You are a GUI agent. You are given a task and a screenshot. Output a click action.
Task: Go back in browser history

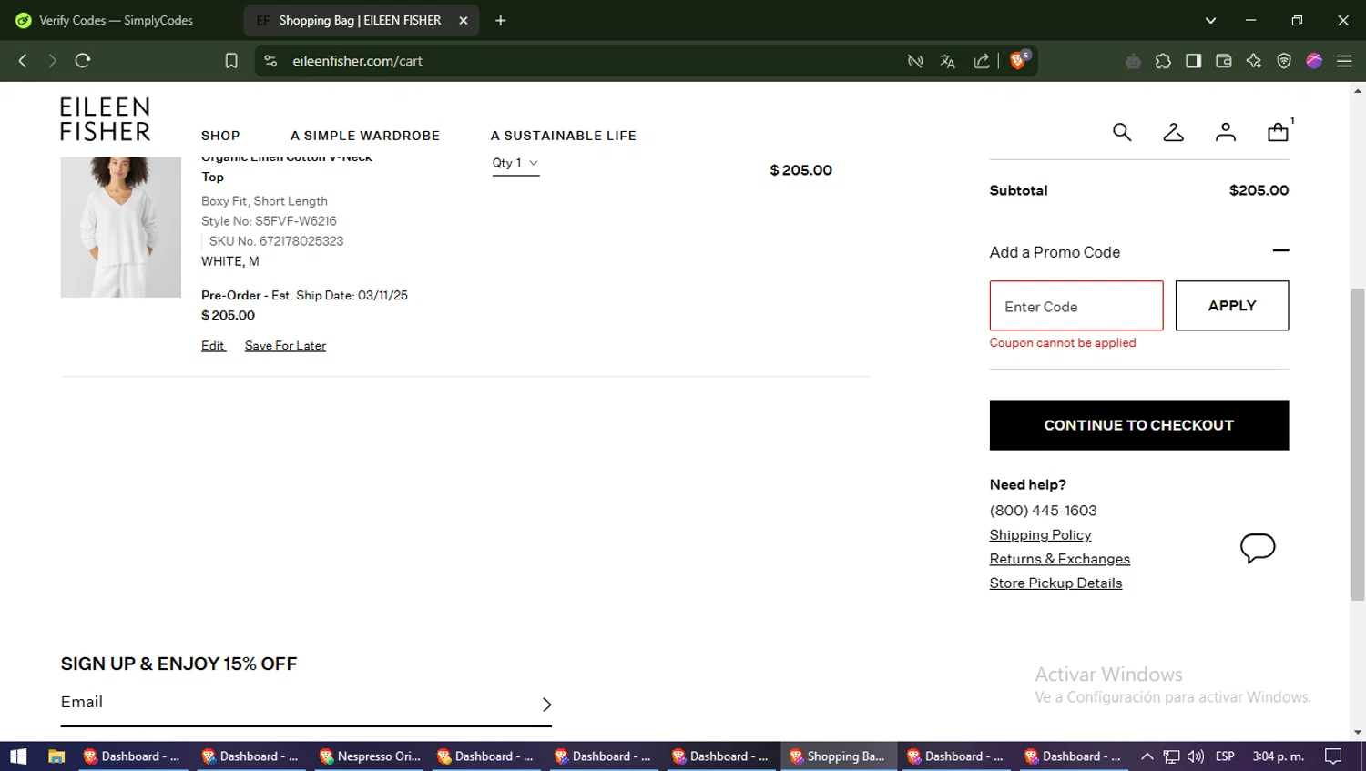point(23,61)
